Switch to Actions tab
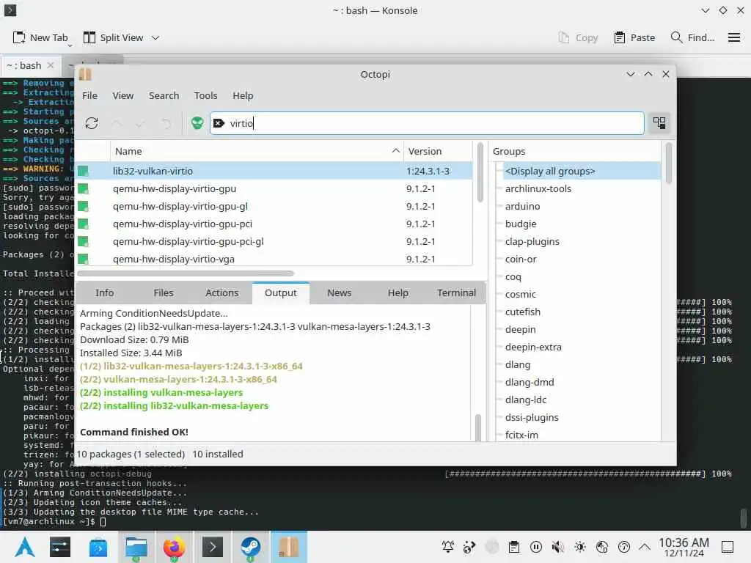Image resolution: width=751 pixels, height=563 pixels. 221,292
